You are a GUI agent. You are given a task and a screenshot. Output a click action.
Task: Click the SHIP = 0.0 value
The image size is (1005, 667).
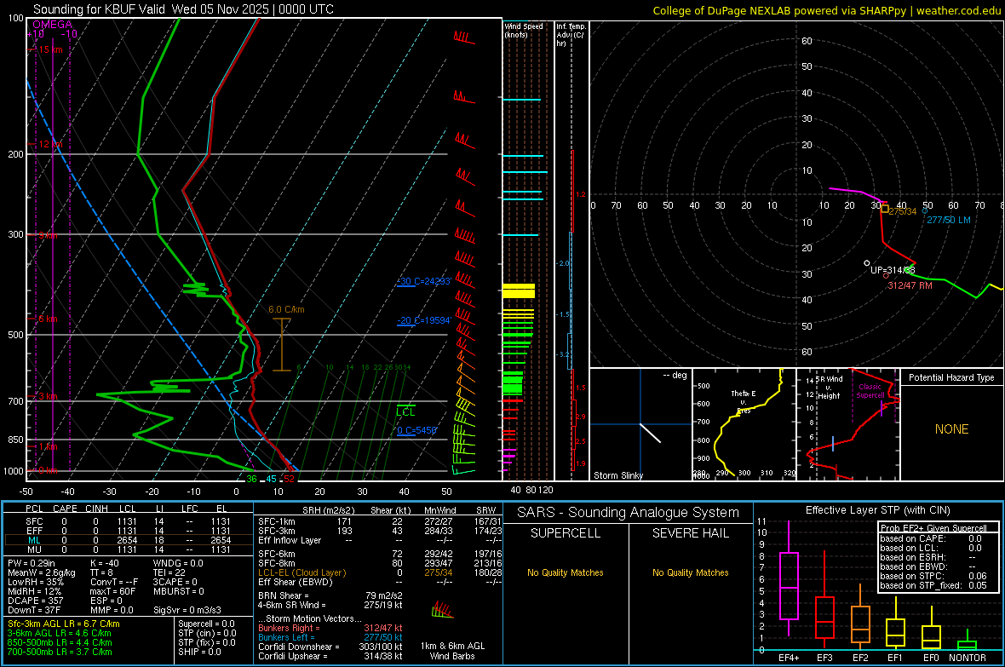click(x=199, y=652)
